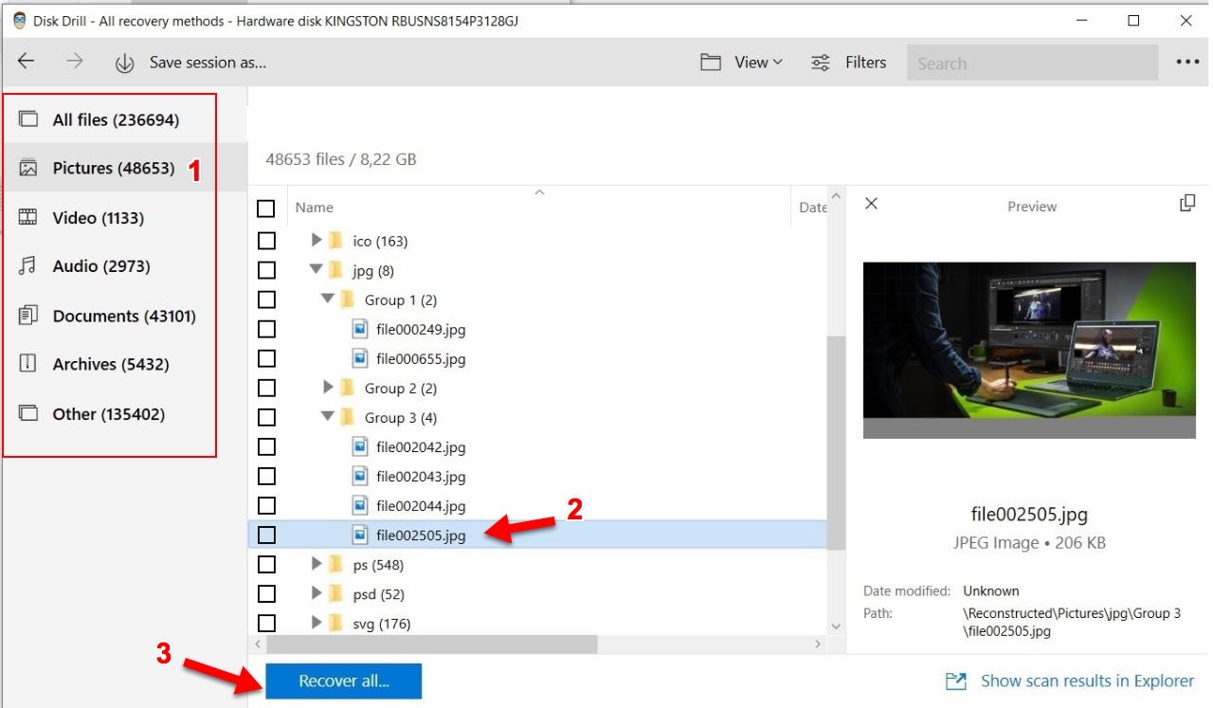1213x708 pixels.
Task: Check the box next to file002505.jpg
Action: tap(266, 535)
